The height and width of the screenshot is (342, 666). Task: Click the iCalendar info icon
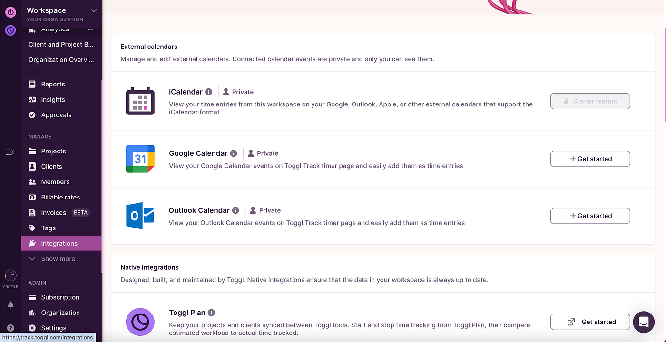[x=208, y=92]
